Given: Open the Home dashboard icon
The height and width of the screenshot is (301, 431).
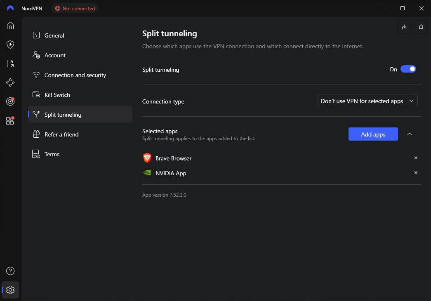Looking at the screenshot, I should (x=9, y=26).
